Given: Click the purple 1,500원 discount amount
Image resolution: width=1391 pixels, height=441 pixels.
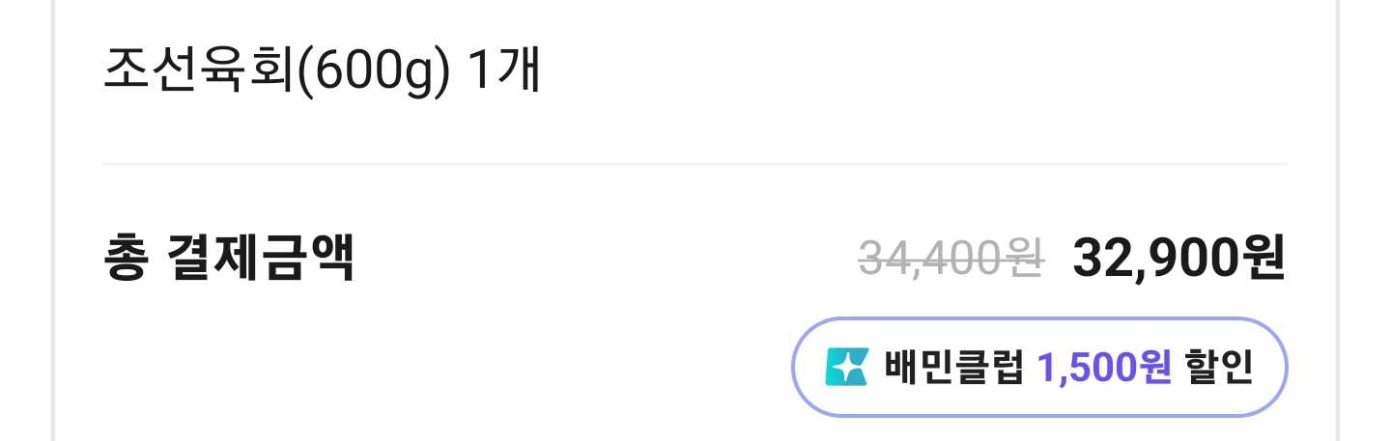Looking at the screenshot, I should [1105, 367].
